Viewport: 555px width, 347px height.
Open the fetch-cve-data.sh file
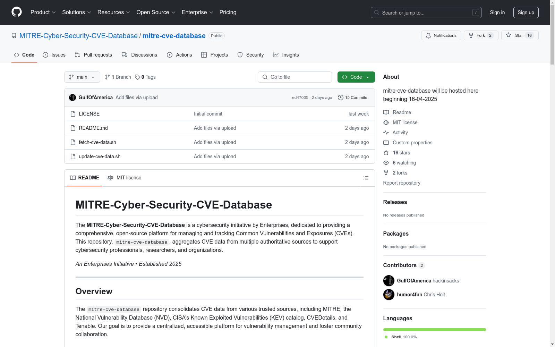tap(97, 142)
